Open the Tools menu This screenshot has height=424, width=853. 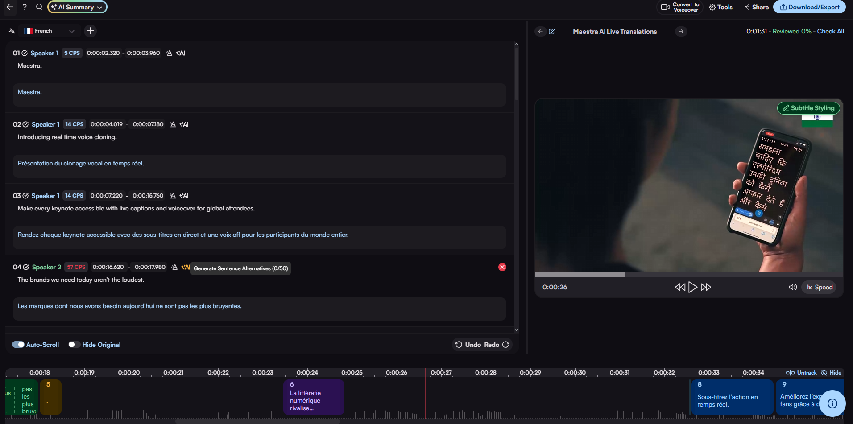[x=721, y=7]
